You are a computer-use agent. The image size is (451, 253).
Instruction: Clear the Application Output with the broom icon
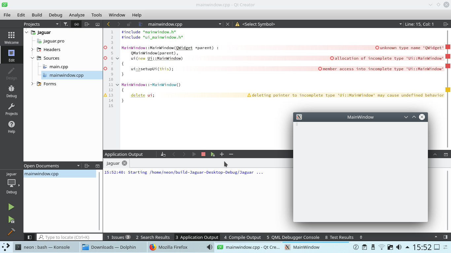163,154
